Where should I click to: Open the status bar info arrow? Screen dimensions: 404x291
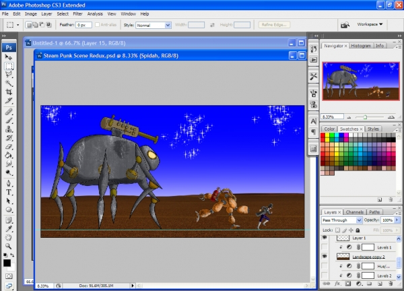tap(133, 286)
